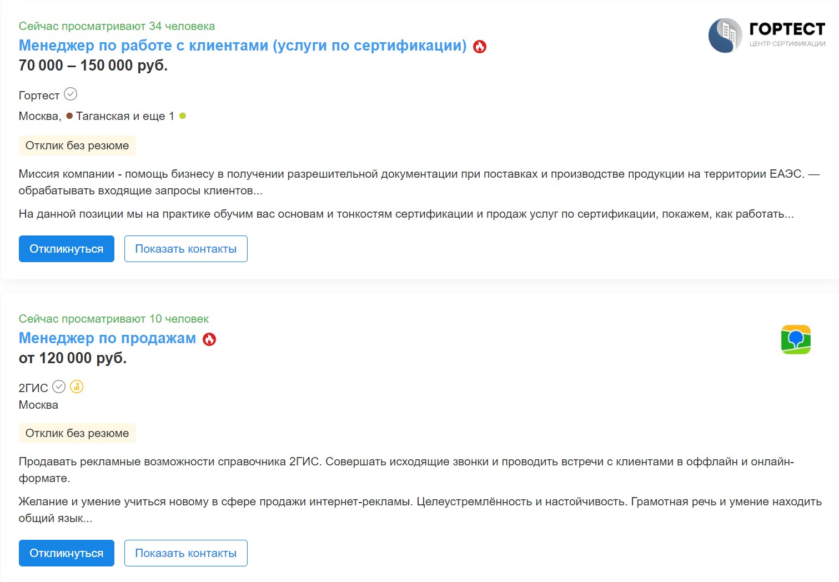The height and width of the screenshot is (582, 839).
Task: Click the verified checkmark icon next to 2ГИС
Action: click(59, 387)
